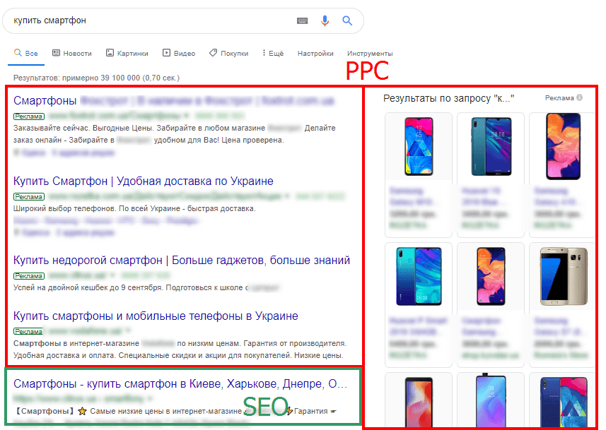Viewport: 606px width, 430px height.
Task: Open the Картинки results tab
Action: (x=127, y=53)
